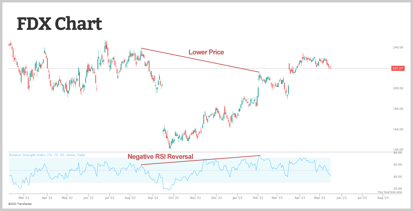
Task: Select the red descending trendline on price chart
Action: 200,60
